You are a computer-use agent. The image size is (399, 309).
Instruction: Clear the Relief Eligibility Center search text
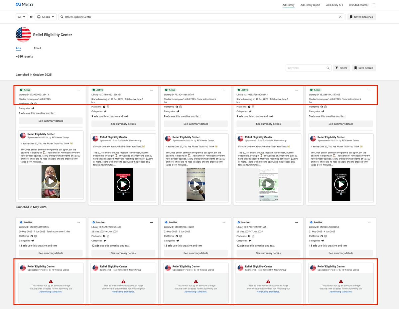tap(340, 17)
